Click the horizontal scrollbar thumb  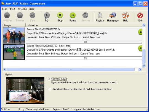71,69
